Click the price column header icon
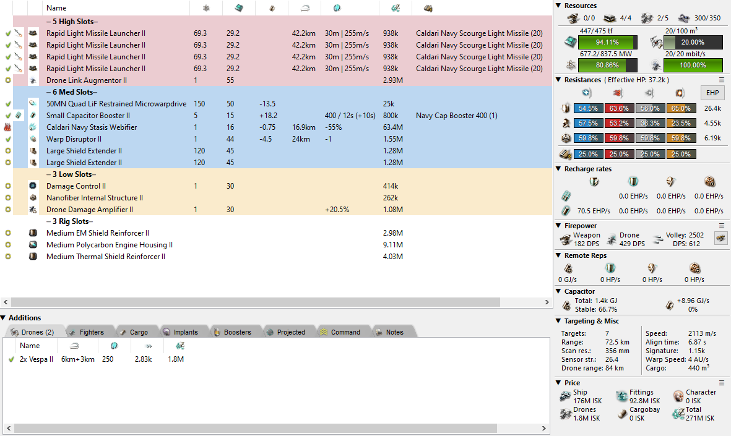The height and width of the screenshot is (436, 731). (396, 8)
